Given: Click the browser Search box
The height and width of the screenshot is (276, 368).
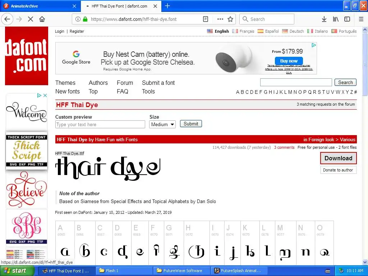Looking at the screenshot, I should pos(267,19).
